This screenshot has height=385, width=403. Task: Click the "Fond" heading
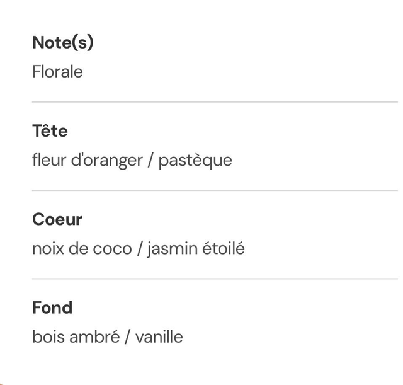(x=52, y=307)
